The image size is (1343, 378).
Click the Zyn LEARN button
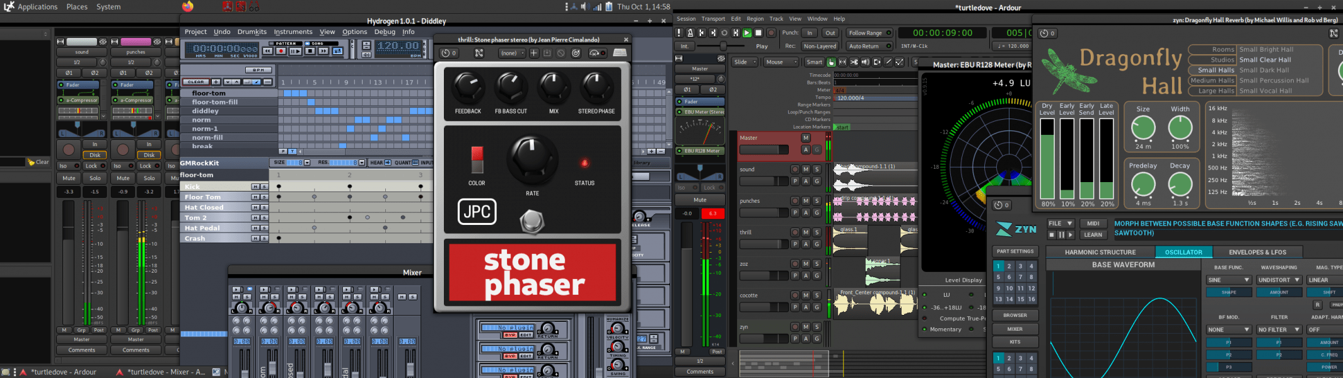(1093, 235)
